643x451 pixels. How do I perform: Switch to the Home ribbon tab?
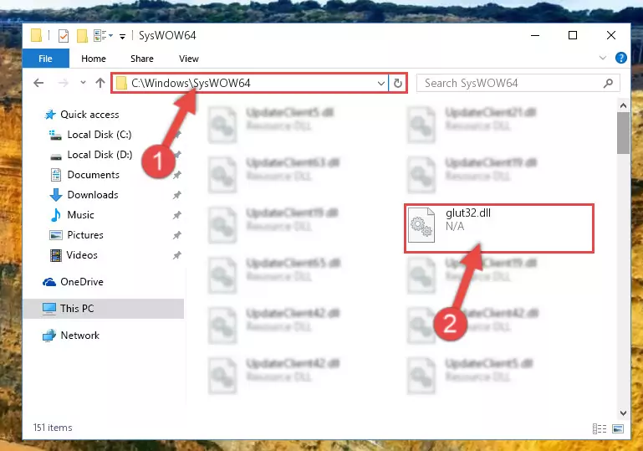[x=94, y=59]
